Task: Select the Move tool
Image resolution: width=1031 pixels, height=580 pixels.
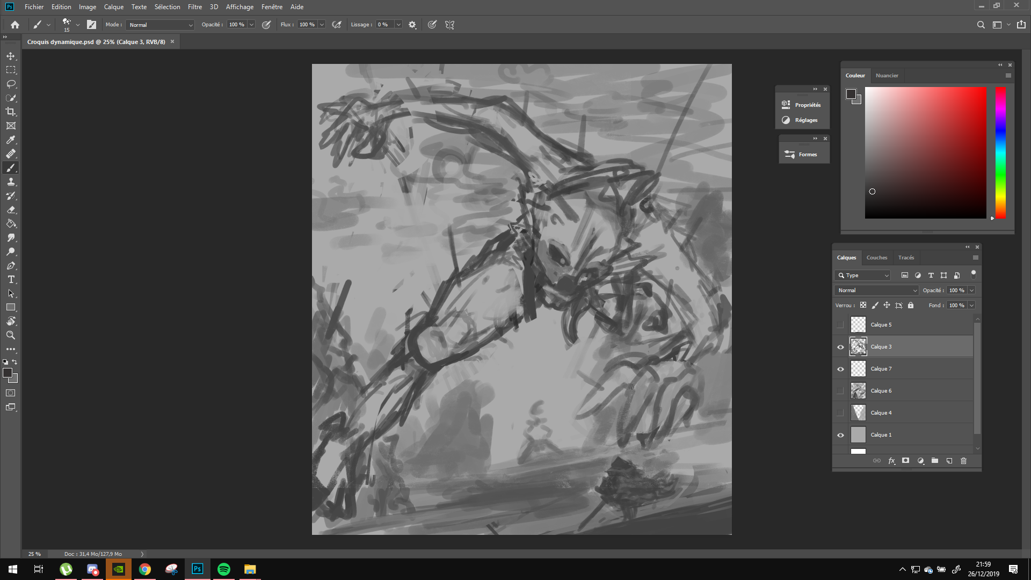Action: tap(11, 56)
